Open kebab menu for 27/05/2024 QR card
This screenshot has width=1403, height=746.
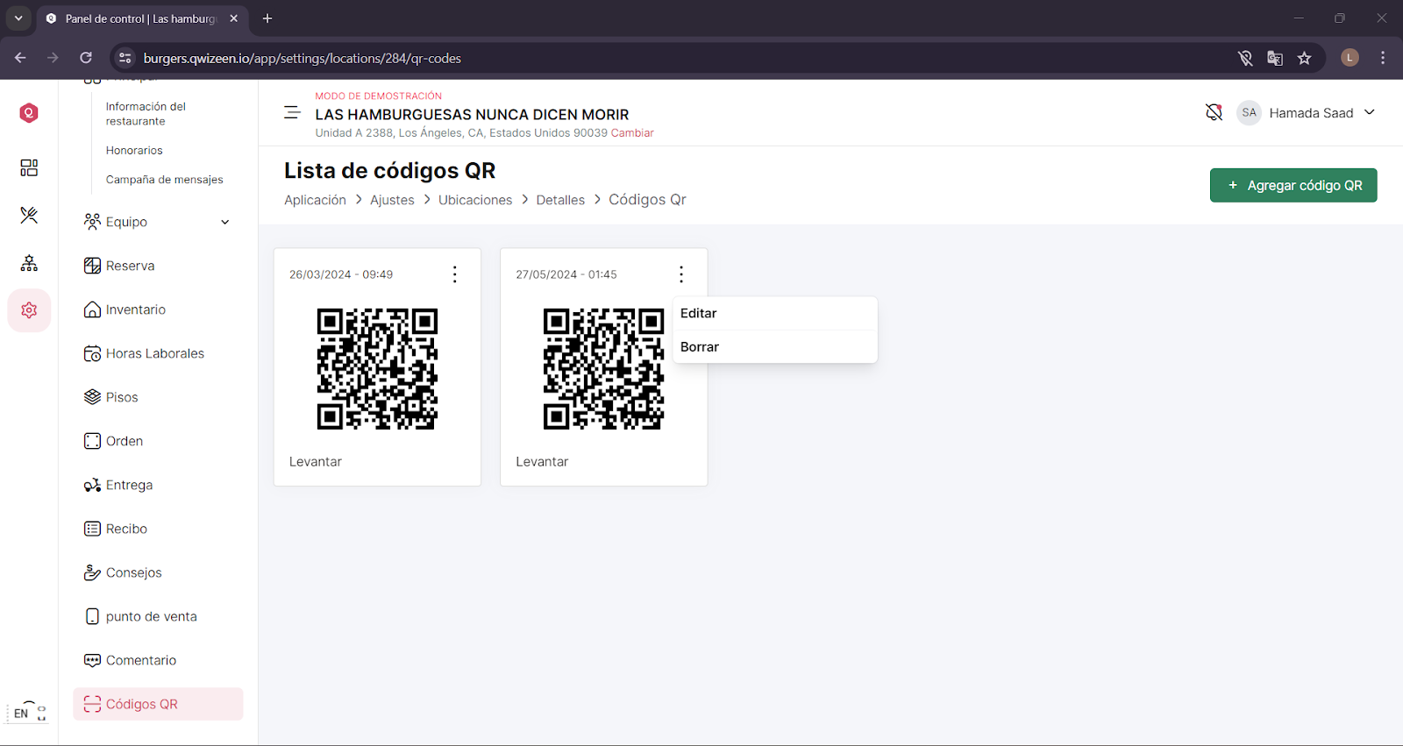click(x=680, y=274)
